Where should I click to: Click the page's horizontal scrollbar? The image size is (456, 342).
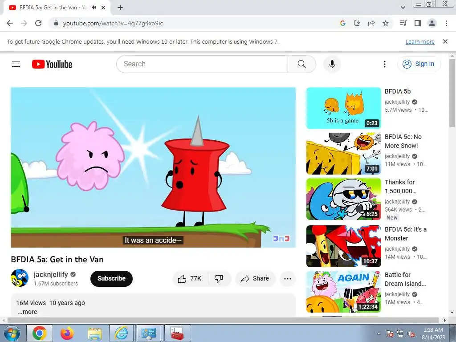(223, 320)
